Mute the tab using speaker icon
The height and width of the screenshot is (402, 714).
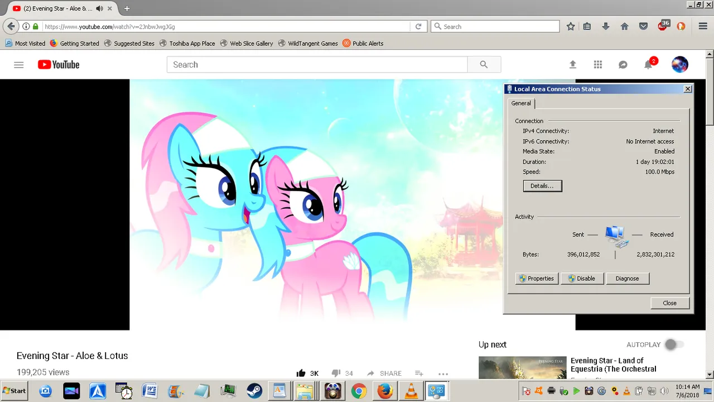pyautogui.click(x=99, y=8)
